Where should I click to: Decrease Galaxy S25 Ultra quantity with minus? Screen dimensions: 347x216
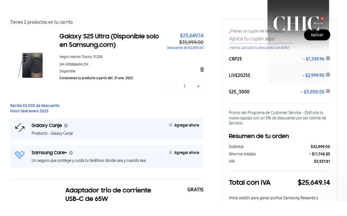click(x=171, y=86)
